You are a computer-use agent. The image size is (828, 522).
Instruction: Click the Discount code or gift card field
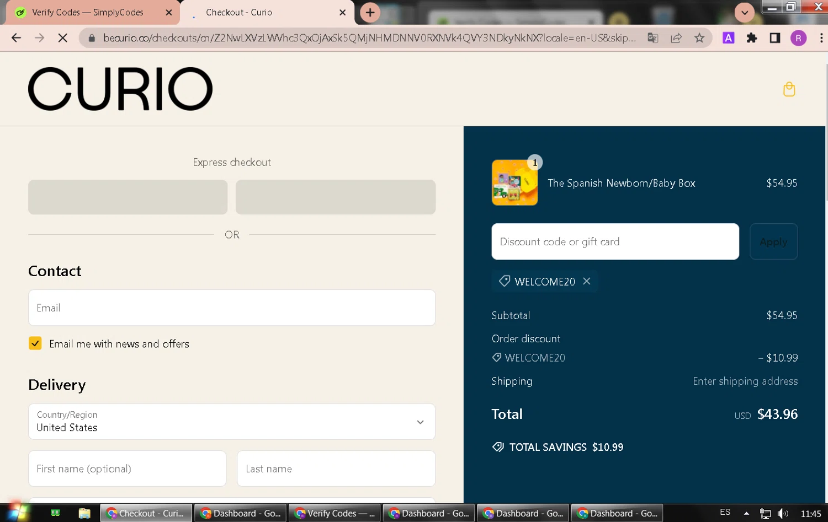click(x=615, y=241)
